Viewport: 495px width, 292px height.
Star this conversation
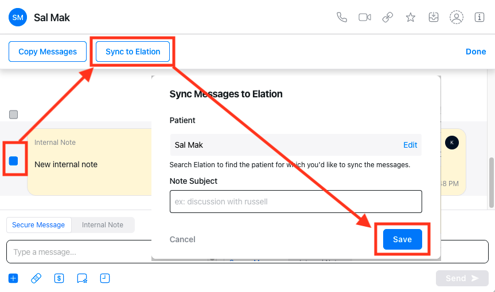(x=410, y=17)
